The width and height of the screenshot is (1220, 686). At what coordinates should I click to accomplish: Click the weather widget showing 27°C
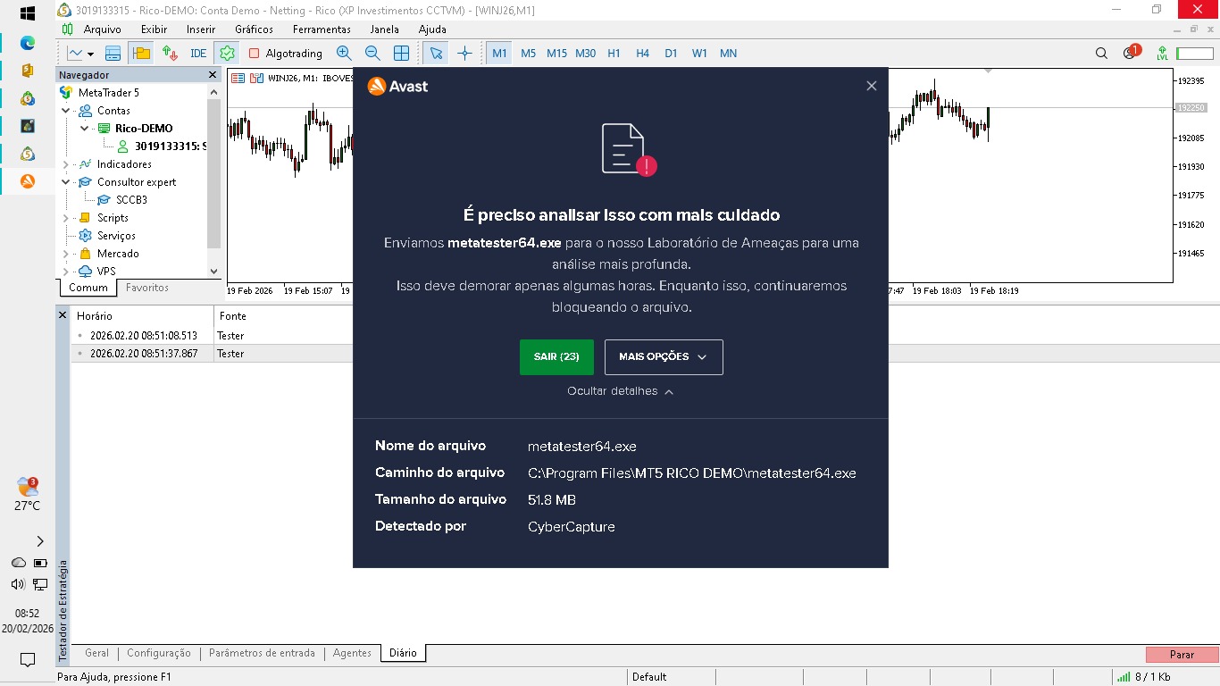click(28, 495)
